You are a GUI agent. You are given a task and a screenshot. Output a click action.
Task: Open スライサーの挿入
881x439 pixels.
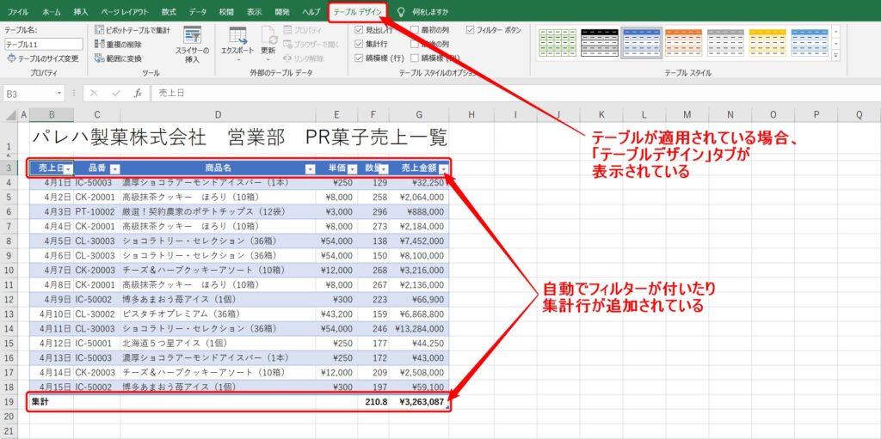(192, 45)
